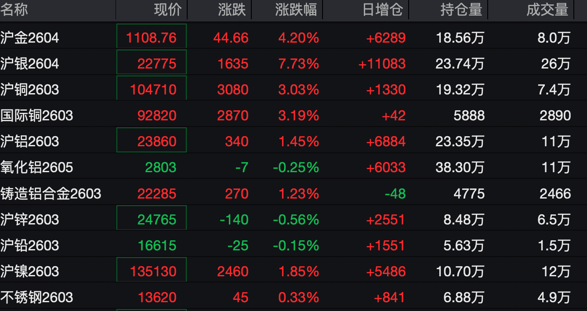
Task: Open the 沪铅2603 contract row
Action: [x=30, y=246]
